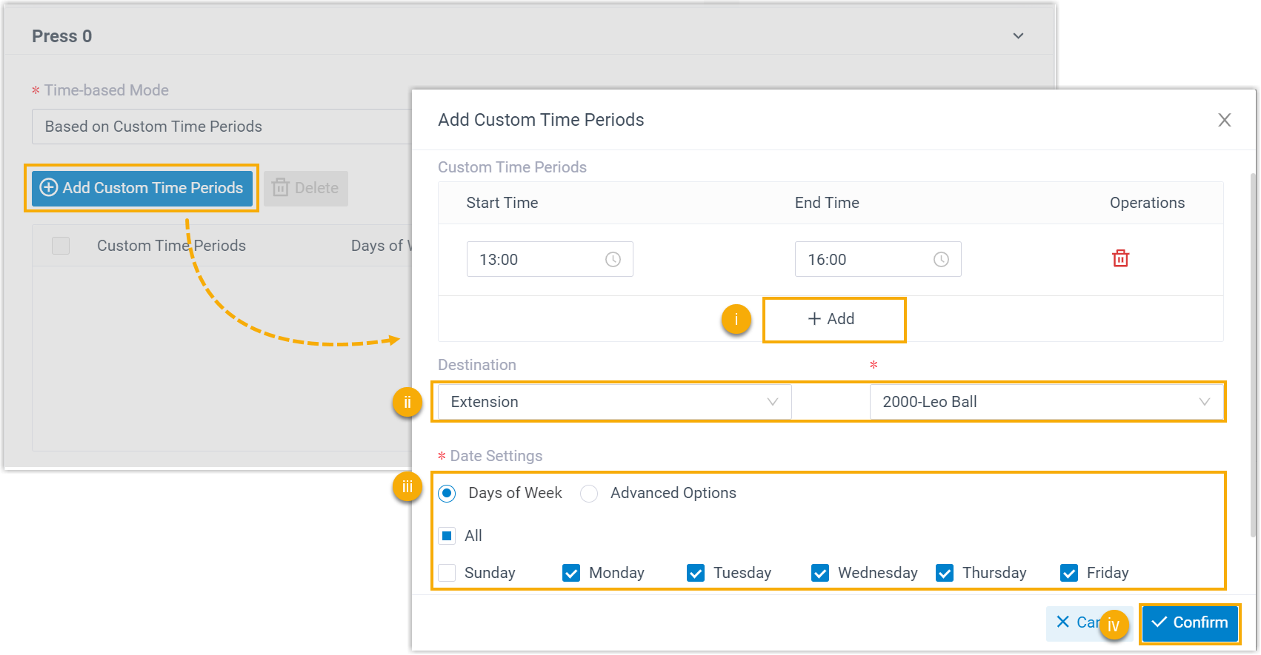Open the 2000-Leo Ball destination dropdown
Viewport: 1261px width, 655px height.
pyautogui.click(x=1045, y=402)
